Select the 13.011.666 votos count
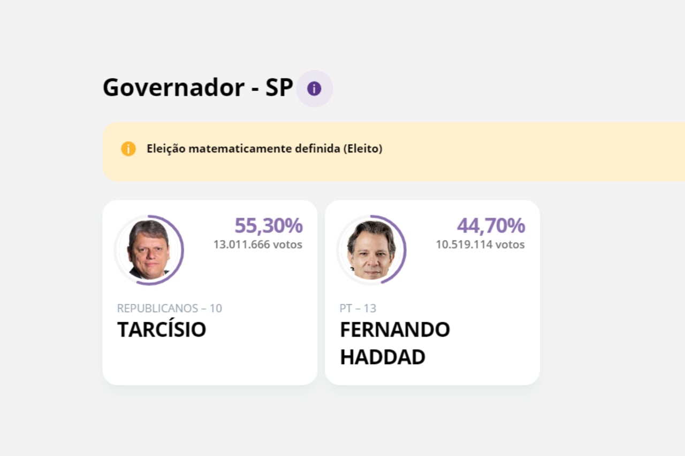Viewport: 685px width, 456px height. [x=258, y=244]
